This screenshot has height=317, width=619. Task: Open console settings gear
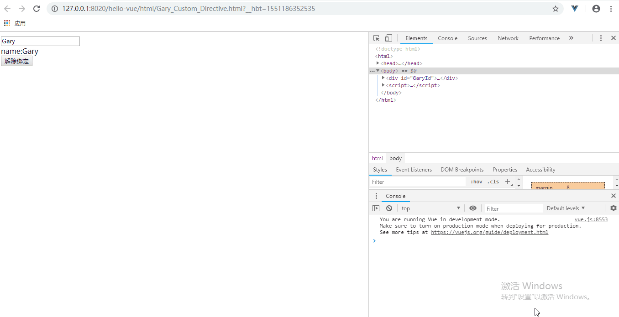(x=614, y=208)
